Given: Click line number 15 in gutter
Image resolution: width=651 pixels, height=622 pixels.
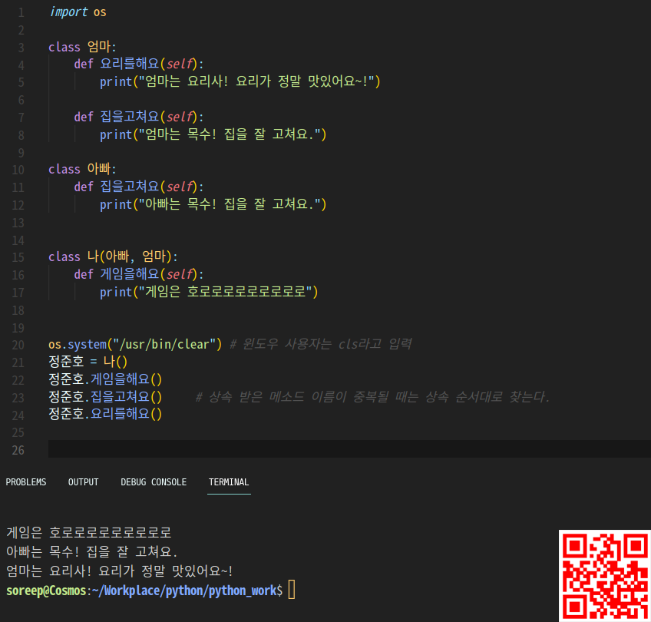Looking at the screenshot, I should (18, 257).
